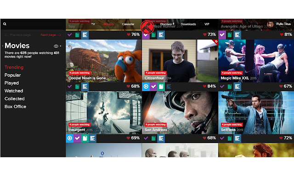This screenshot has width=294, height=184.
Task: Select Played in the sidebar
Action: click(11, 83)
